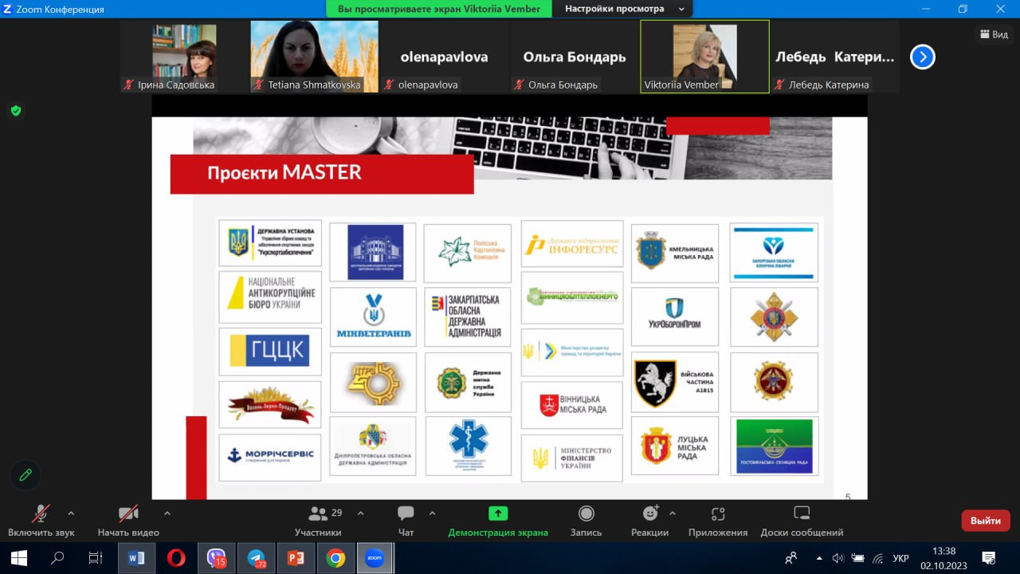
Task: Expand audio options arrow next to microphone
Action: click(71, 513)
